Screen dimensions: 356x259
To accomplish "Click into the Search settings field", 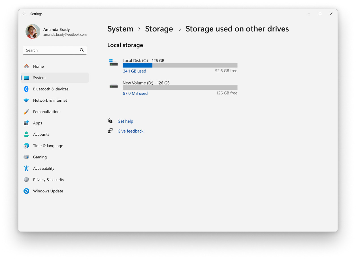I will coord(55,50).
